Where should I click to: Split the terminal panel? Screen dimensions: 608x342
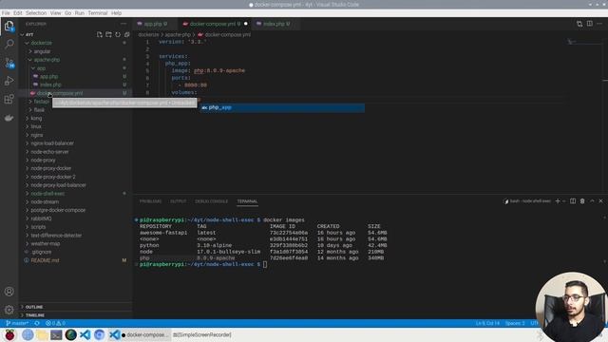point(573,201)
